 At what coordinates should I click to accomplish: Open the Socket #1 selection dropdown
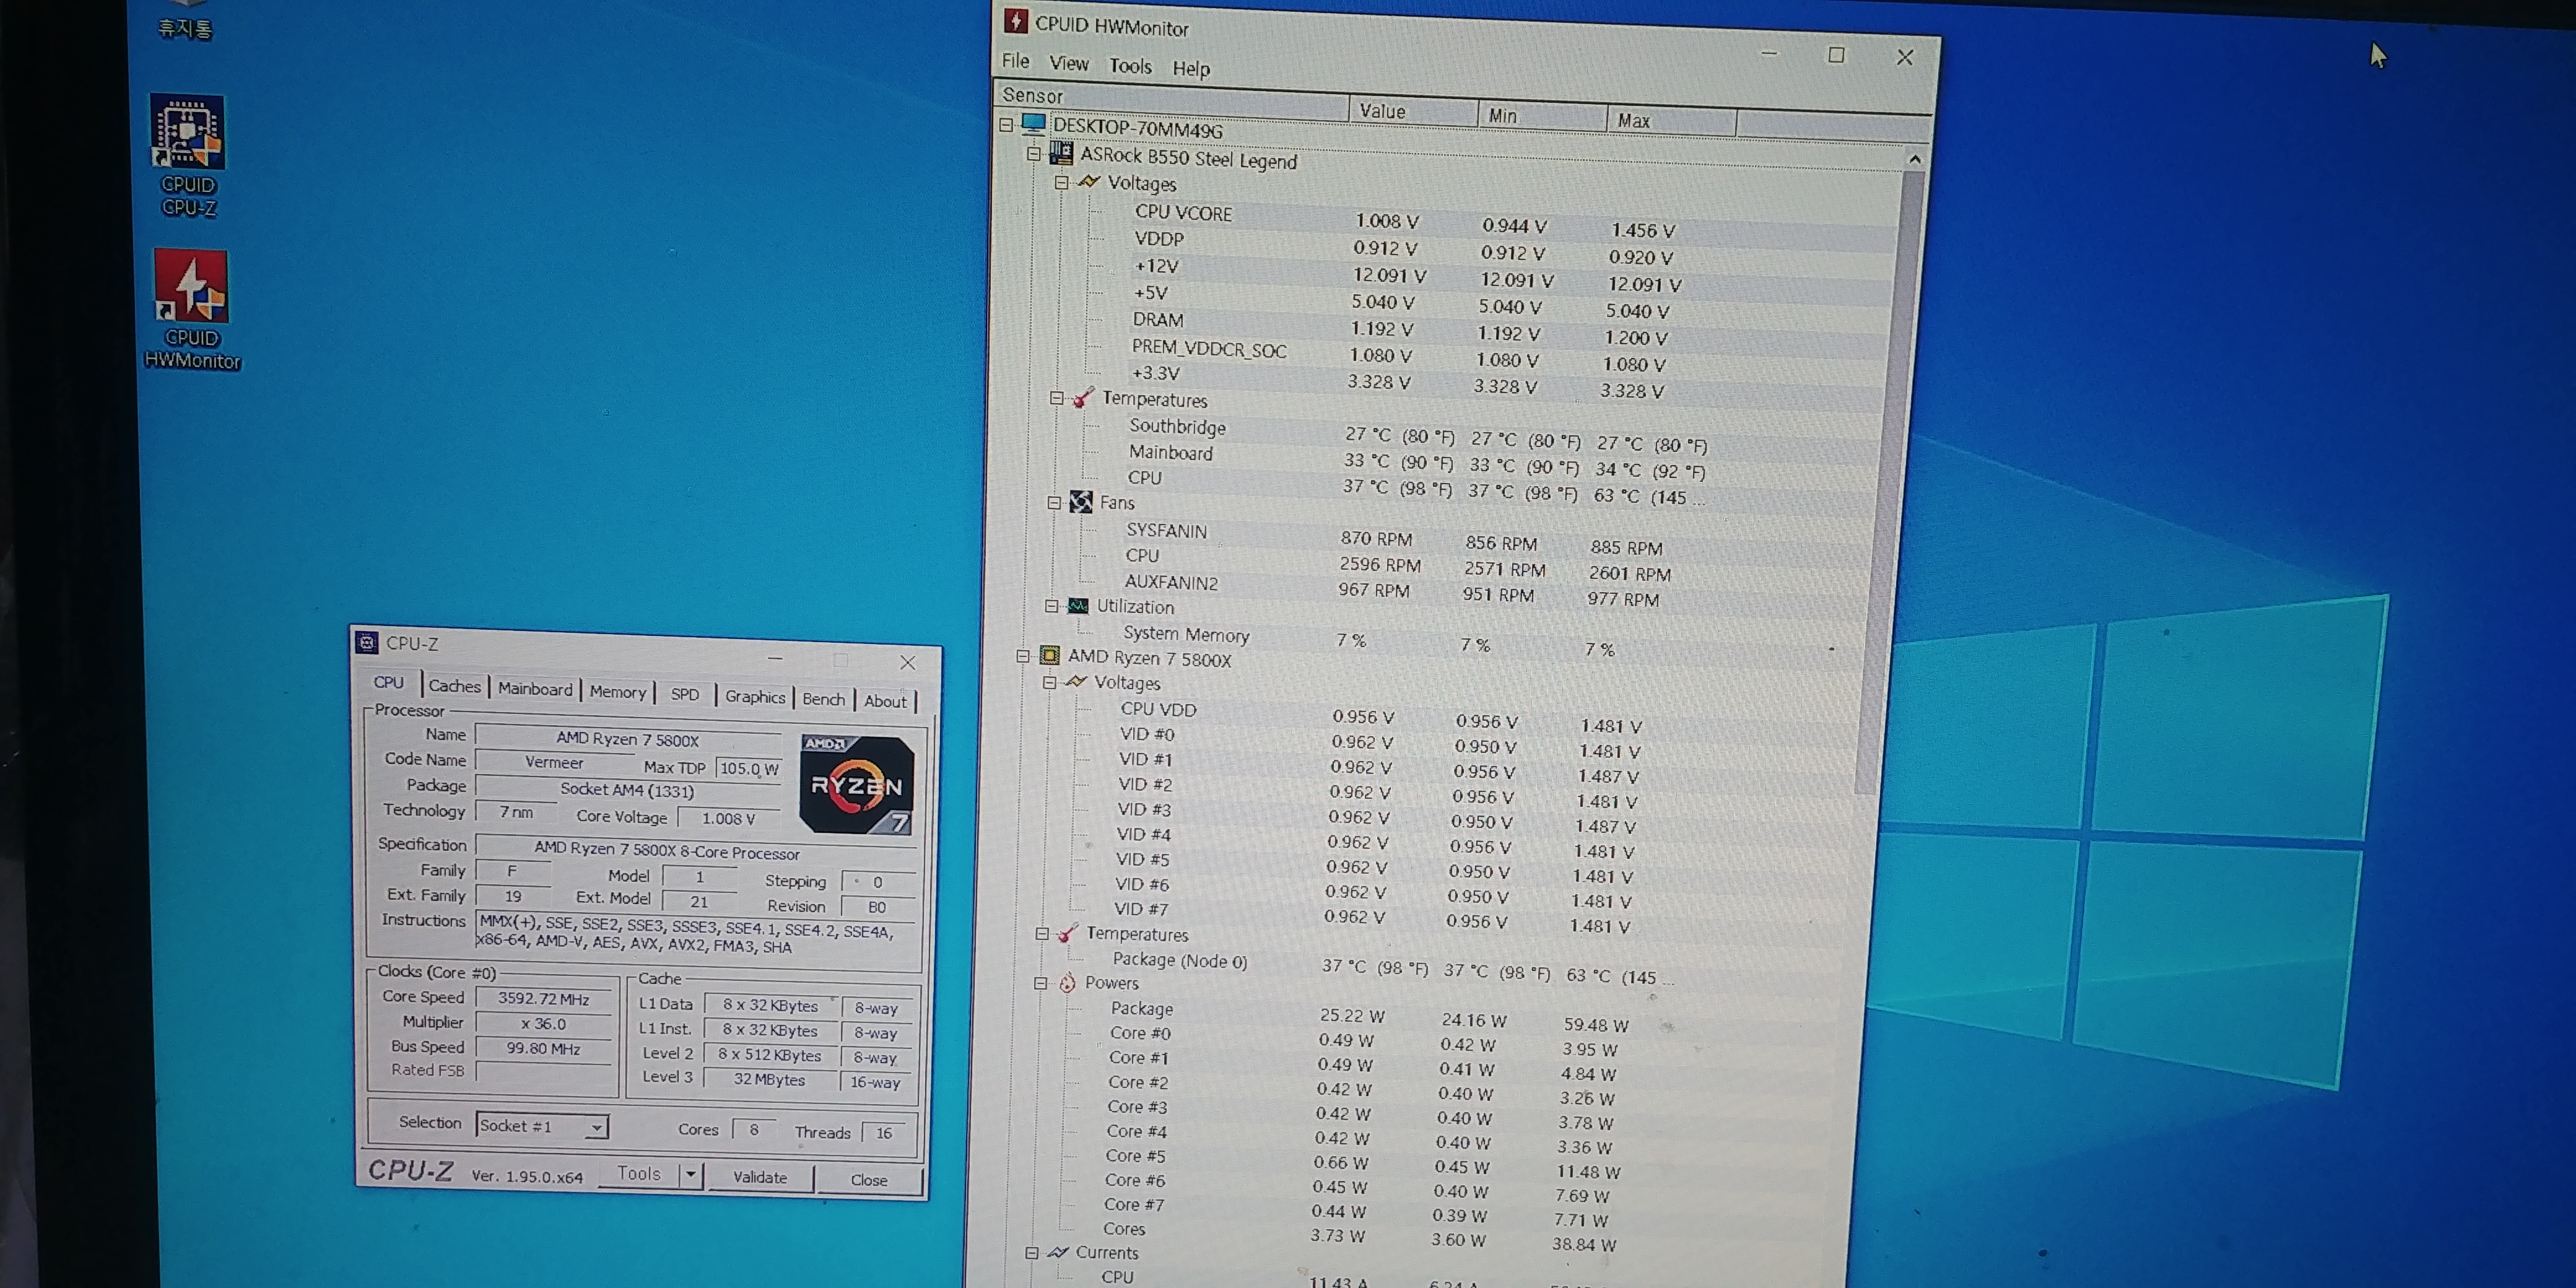tap(596, 1127)
